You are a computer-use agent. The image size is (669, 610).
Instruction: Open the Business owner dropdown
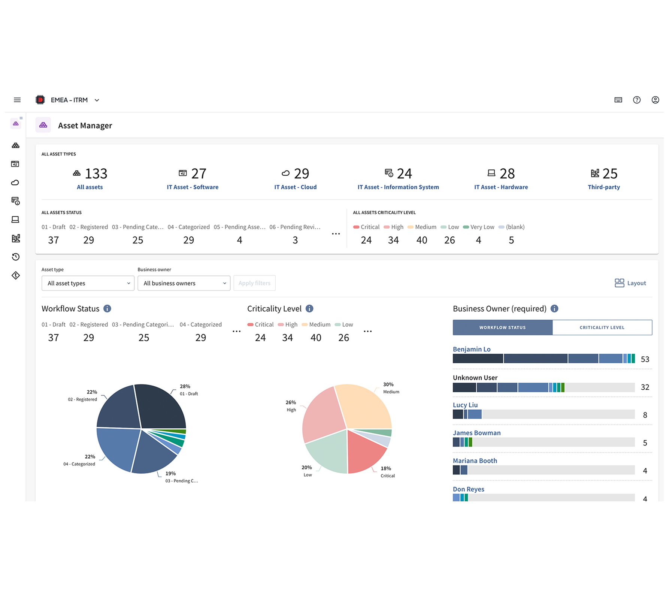pyautogui.click(x=184, y=283)
